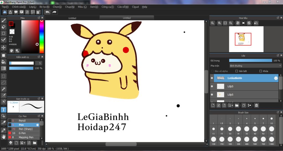Viewport: 283px width, 151px height.
Task: Open color palette icon in Màu panel
Action: (12, 51)
